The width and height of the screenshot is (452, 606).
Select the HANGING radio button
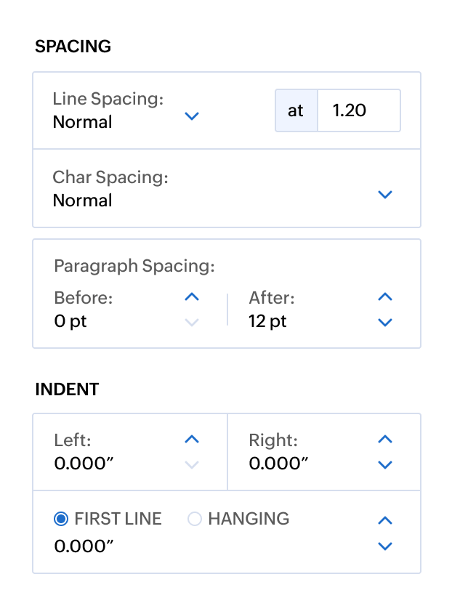(195, 519)
